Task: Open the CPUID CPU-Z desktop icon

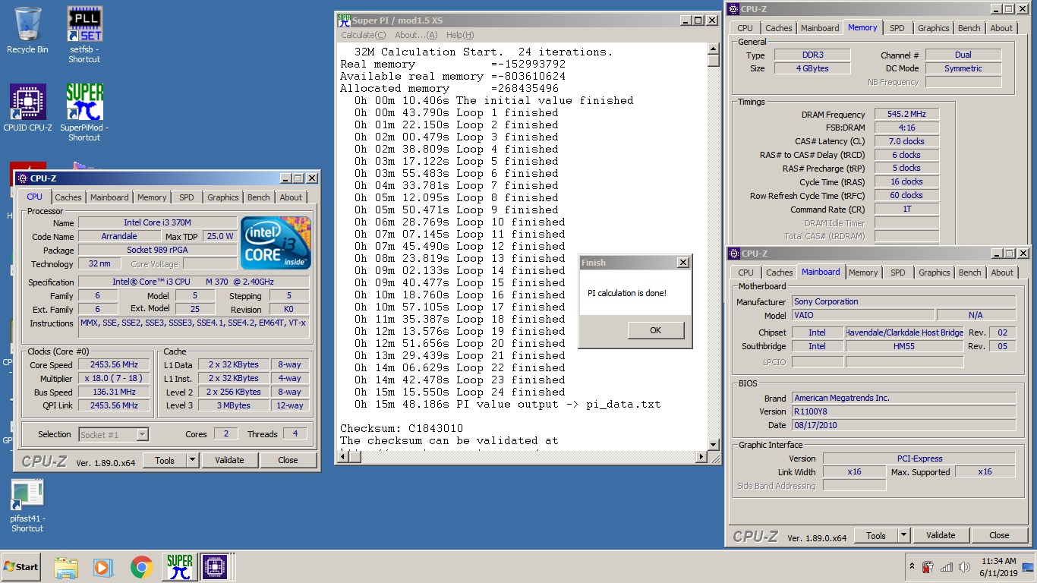Action: pyautogui.click(x=27, y=108)
